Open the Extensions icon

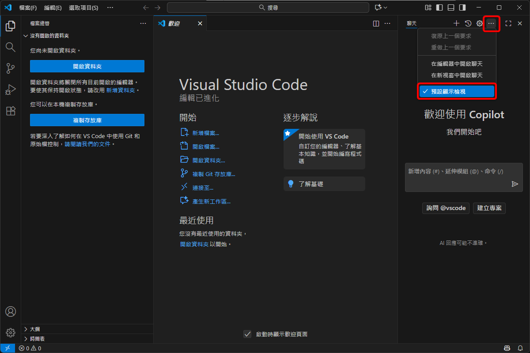click(x=10, y=111)
